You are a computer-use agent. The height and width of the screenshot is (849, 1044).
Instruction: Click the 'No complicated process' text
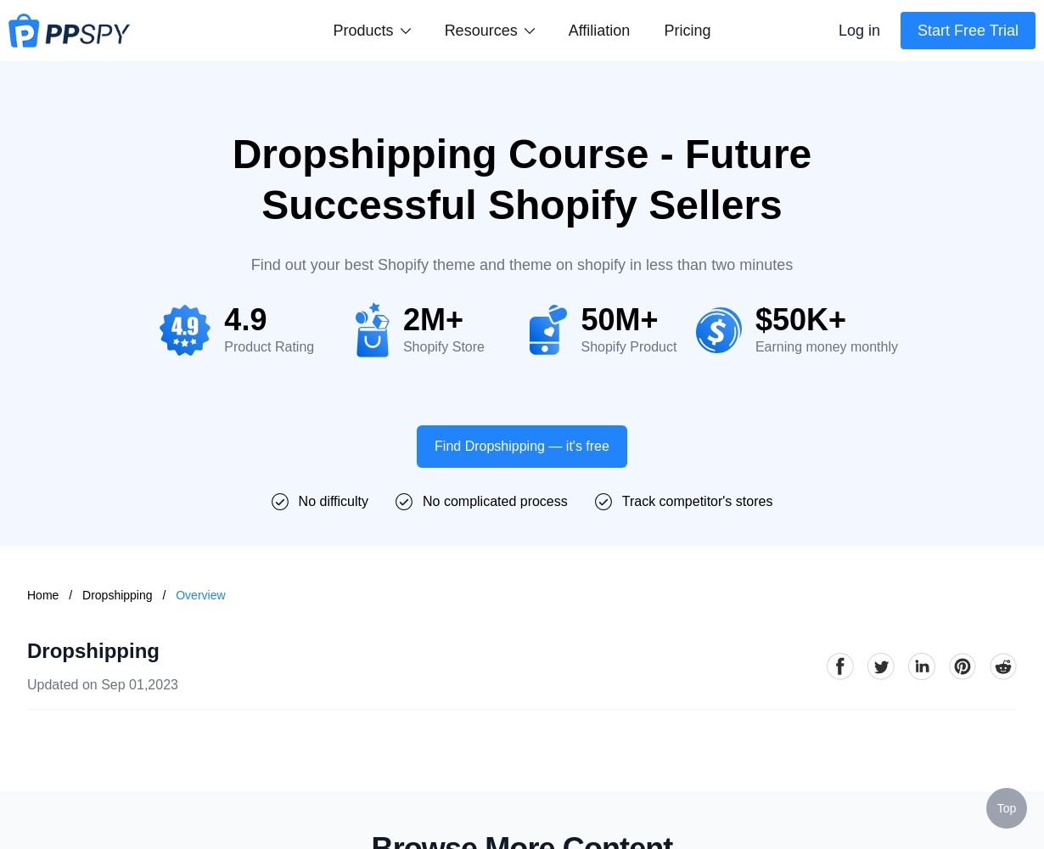[x=495, y=502]
